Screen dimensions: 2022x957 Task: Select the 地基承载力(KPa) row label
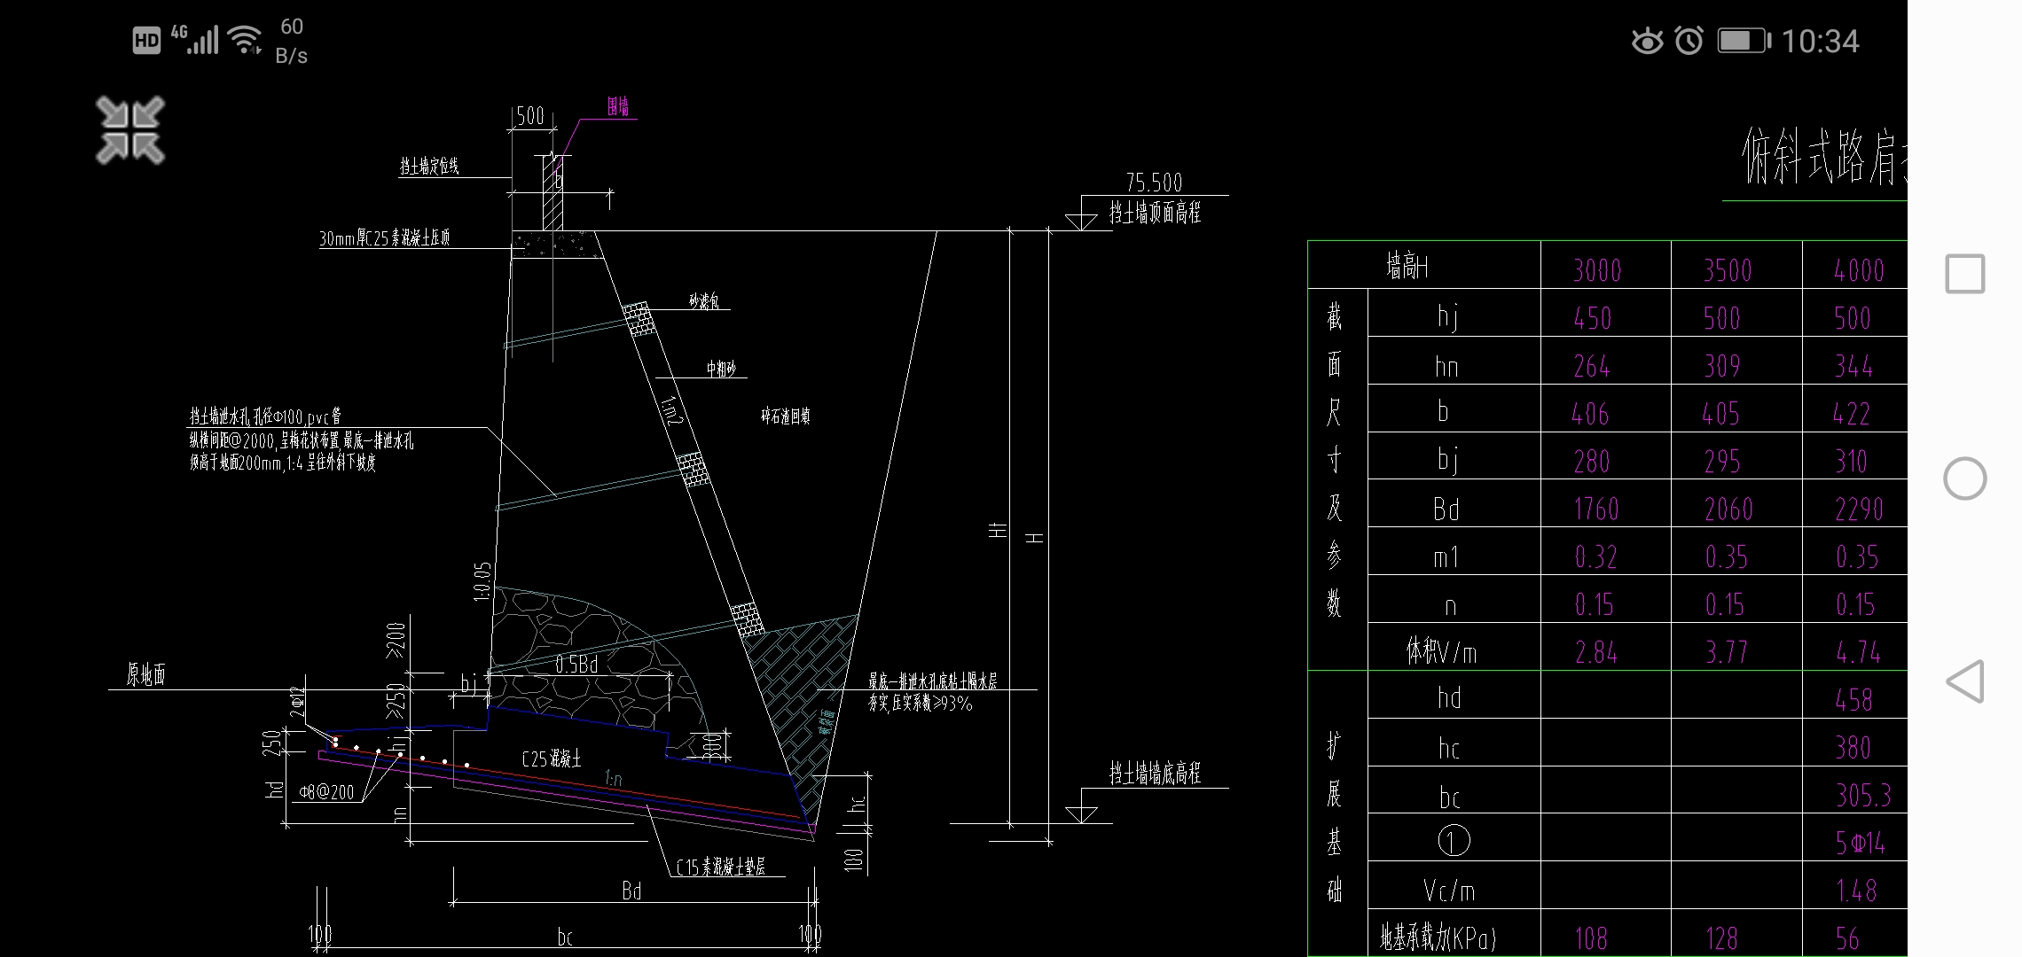[1454, 933]
